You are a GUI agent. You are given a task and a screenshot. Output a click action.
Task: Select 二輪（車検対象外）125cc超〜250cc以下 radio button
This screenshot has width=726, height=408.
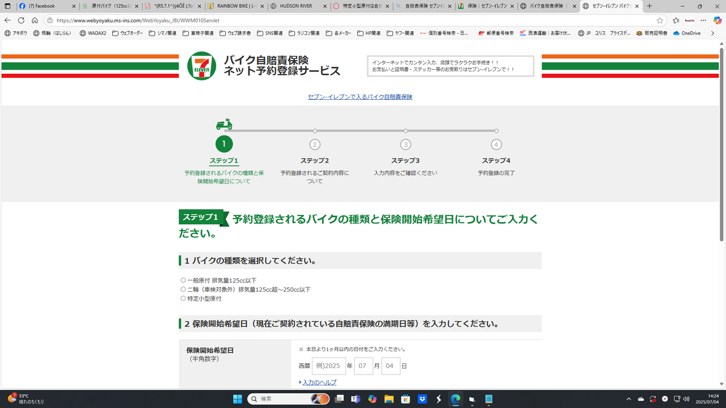tap(183, 289)
